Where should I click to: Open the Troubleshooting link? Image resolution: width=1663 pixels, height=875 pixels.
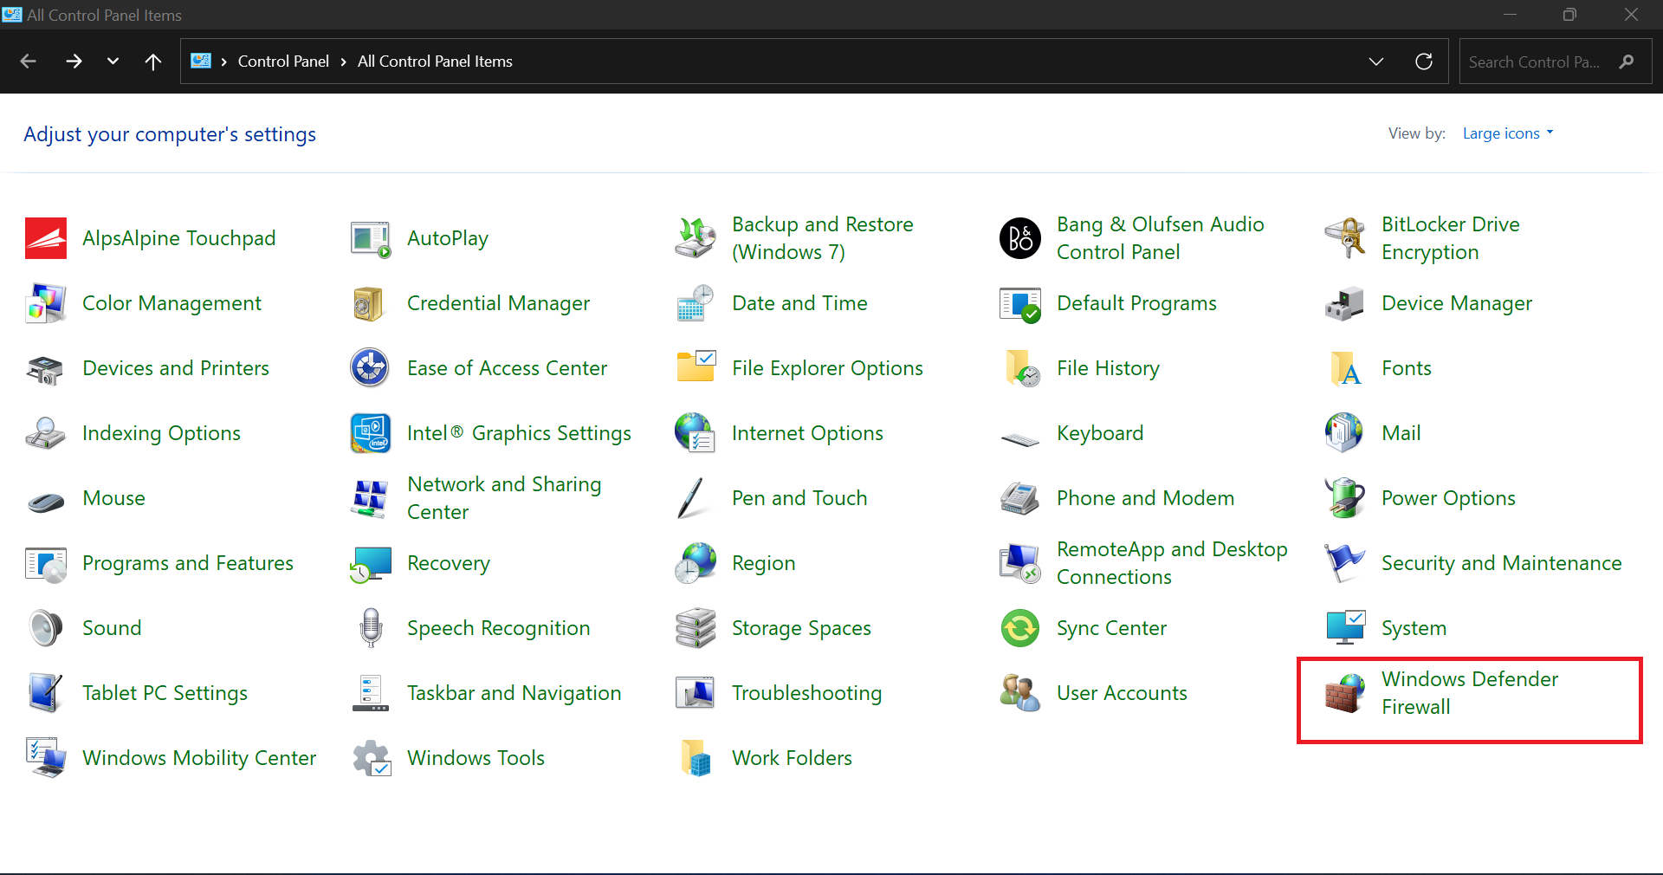[806, 693]
